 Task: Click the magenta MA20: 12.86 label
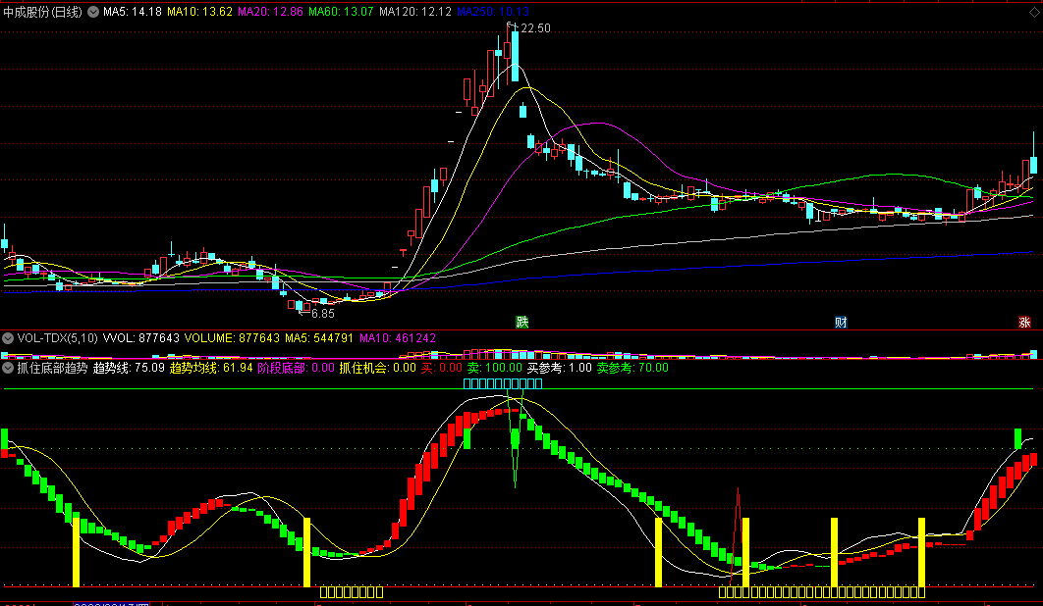coord(270,12)
